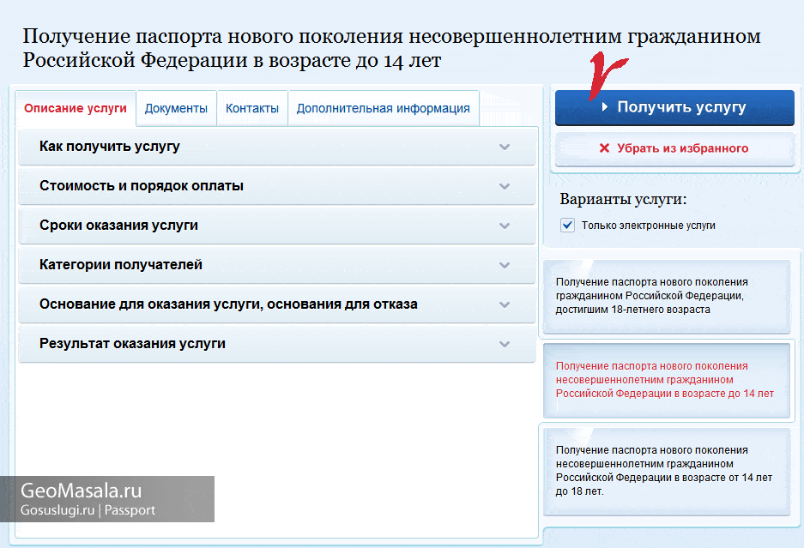Click chevron icon on 'Категории получателей' row
The height and width of the screenshot is (548, 804).
click(x=505, y=265)
